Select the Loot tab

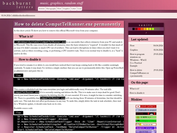[x=79, y=9]
